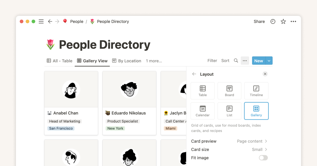317x166 pixels.
Task: Click the Share button
Action: [x=259, y=22]
